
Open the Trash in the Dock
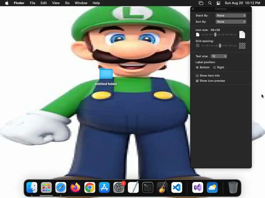(x=233, y=187)
